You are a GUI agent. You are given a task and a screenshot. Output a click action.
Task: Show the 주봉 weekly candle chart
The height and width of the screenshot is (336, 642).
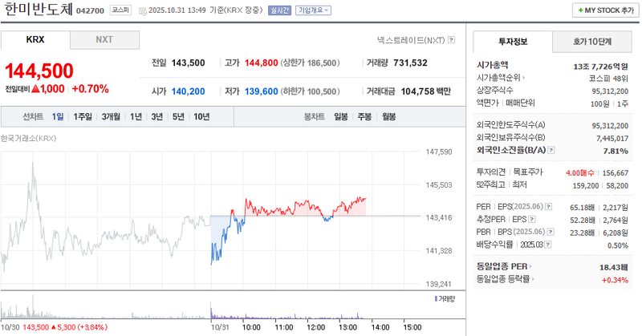364,116
